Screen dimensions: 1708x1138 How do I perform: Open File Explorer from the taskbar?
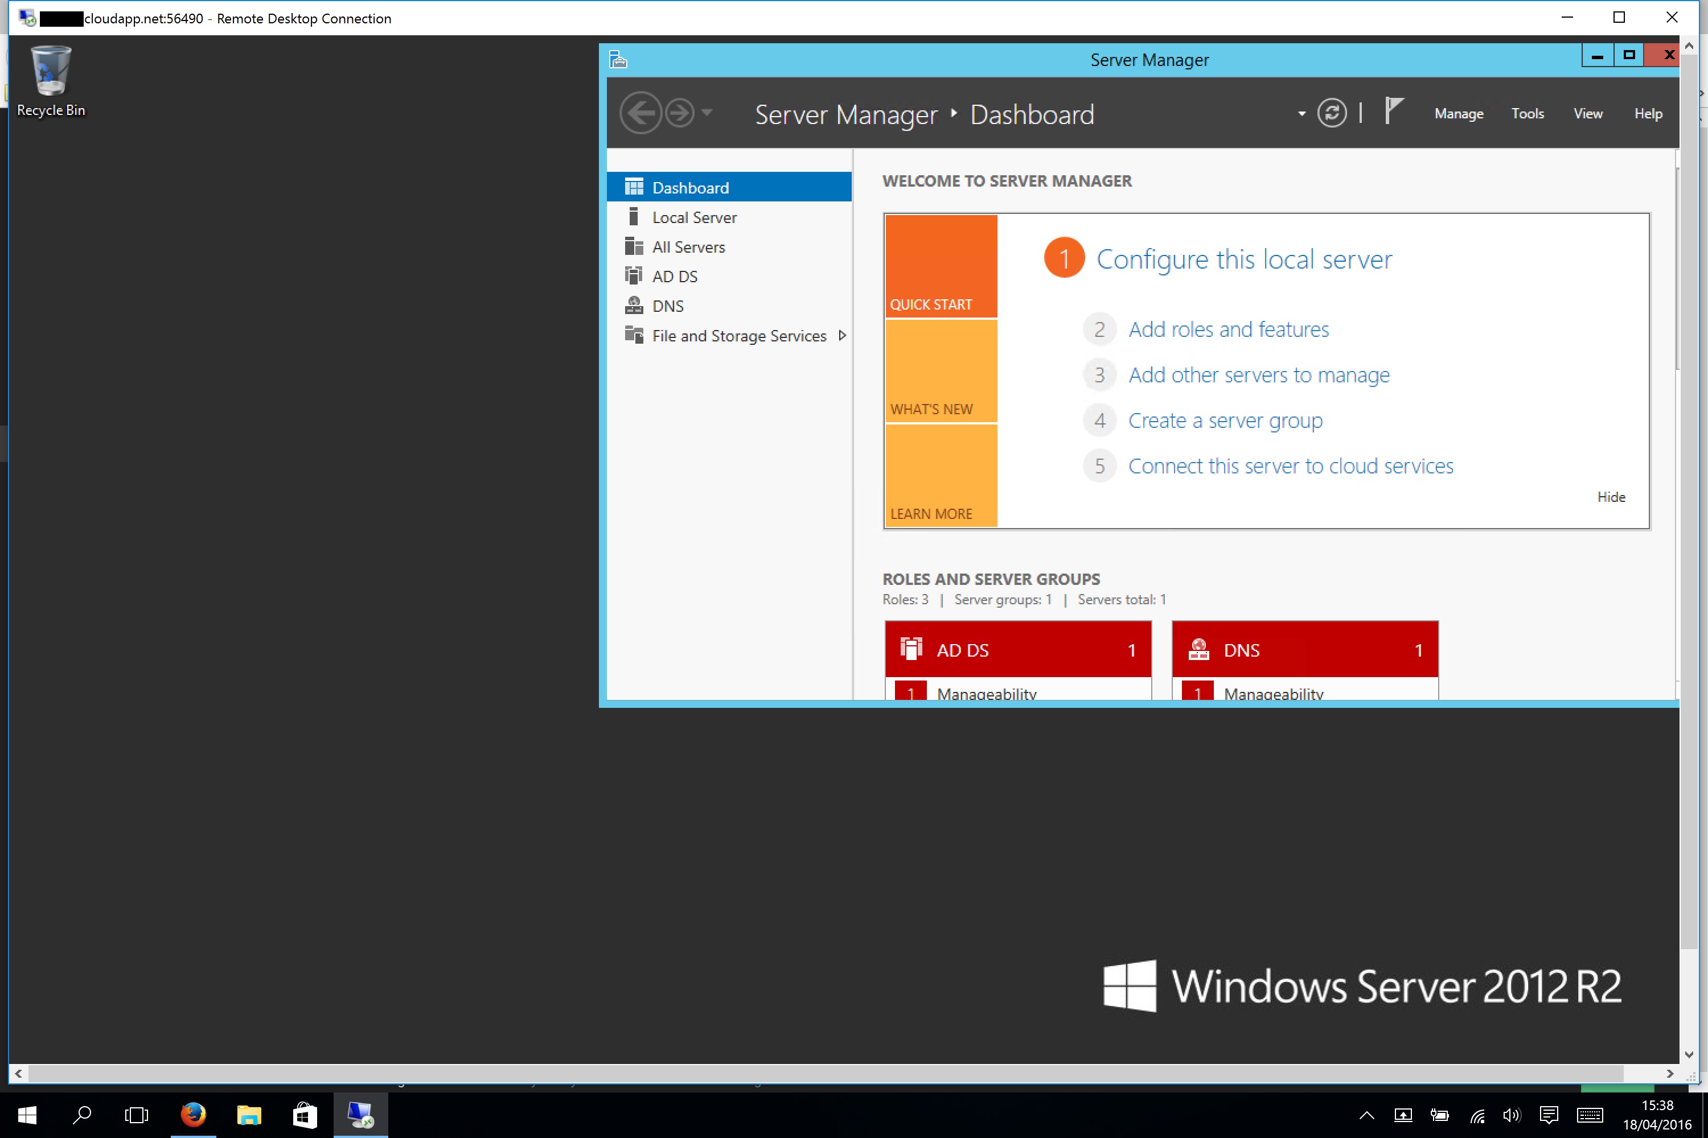tap(249, 1115)
